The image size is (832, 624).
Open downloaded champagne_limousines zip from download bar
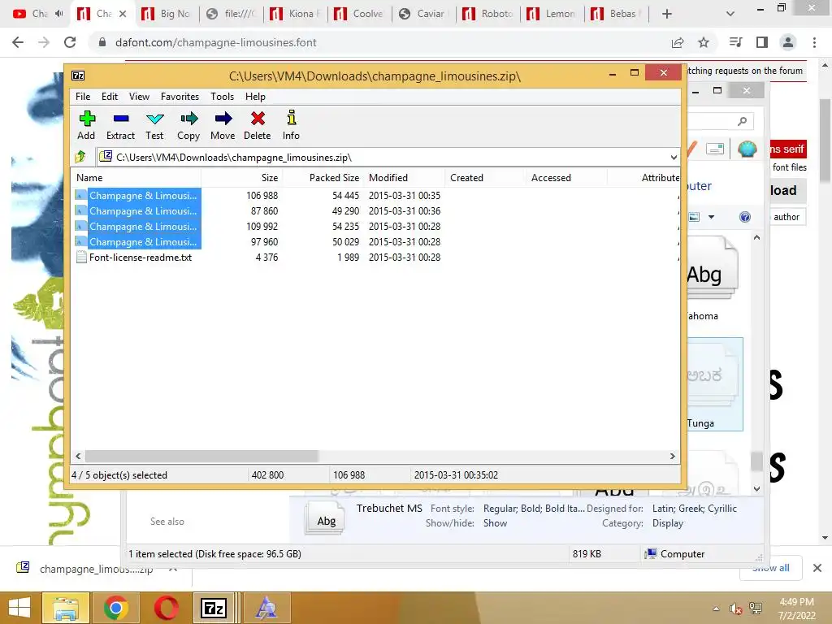[x=96, y=569]
